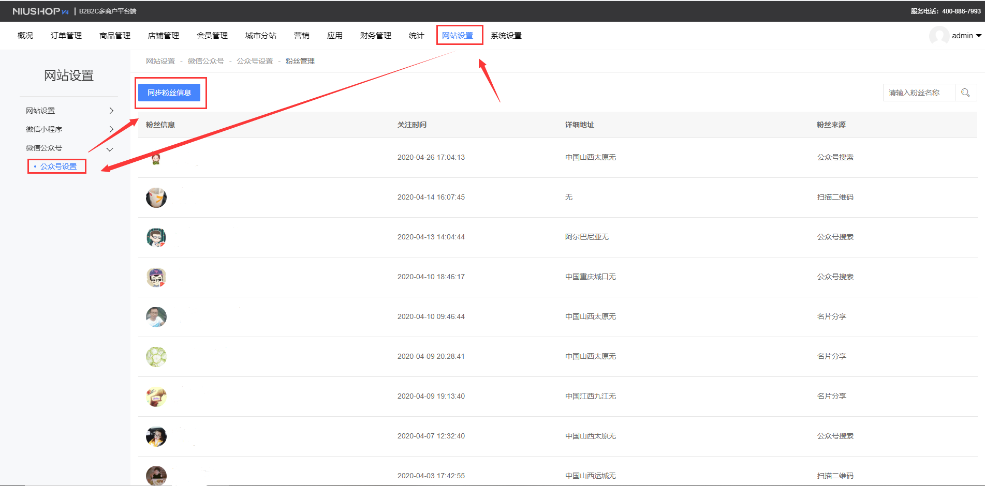This screenshot has width=985, height=486.
Task: Open the 商品管理 top menu
Action: click(x=115, y=36)
